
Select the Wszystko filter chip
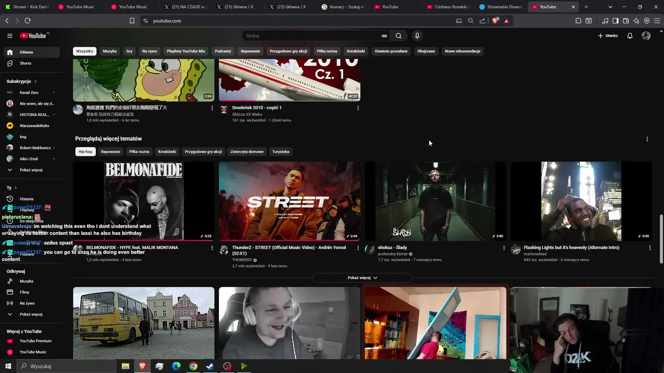click(85, 51)
